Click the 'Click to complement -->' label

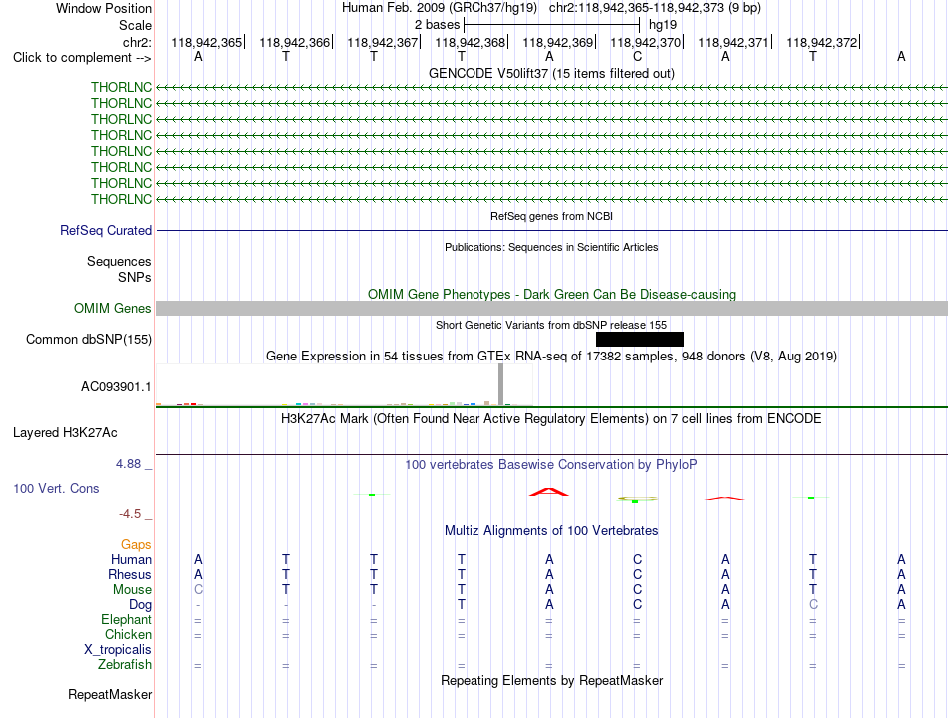(82, 58)
